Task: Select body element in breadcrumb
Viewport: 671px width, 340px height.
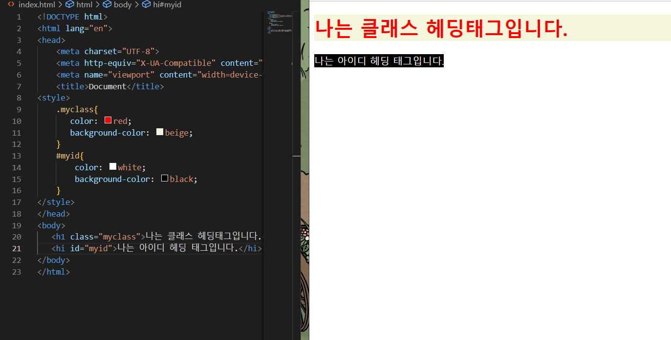Action: tap(122, 5)
